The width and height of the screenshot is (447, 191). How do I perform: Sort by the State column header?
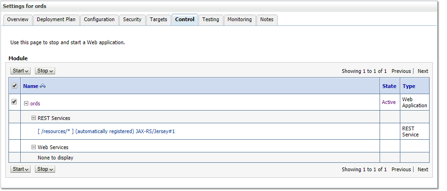tap(389, 86)
